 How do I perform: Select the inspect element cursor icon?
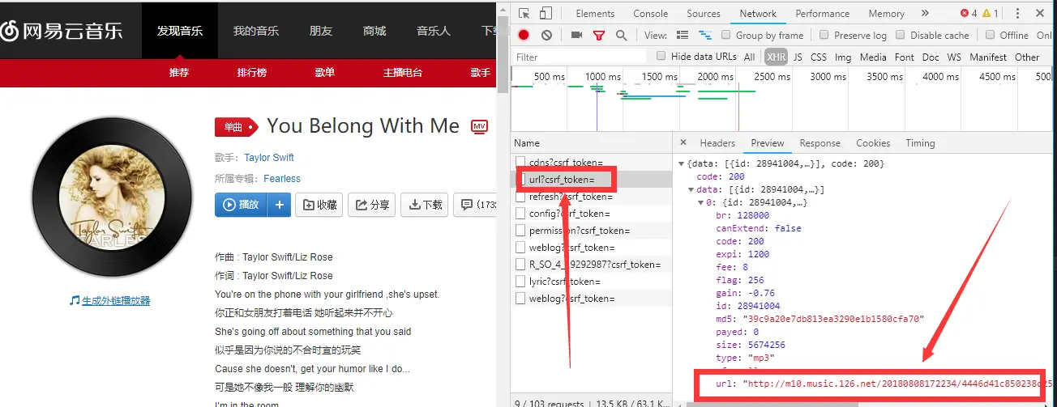coord(524,13)
